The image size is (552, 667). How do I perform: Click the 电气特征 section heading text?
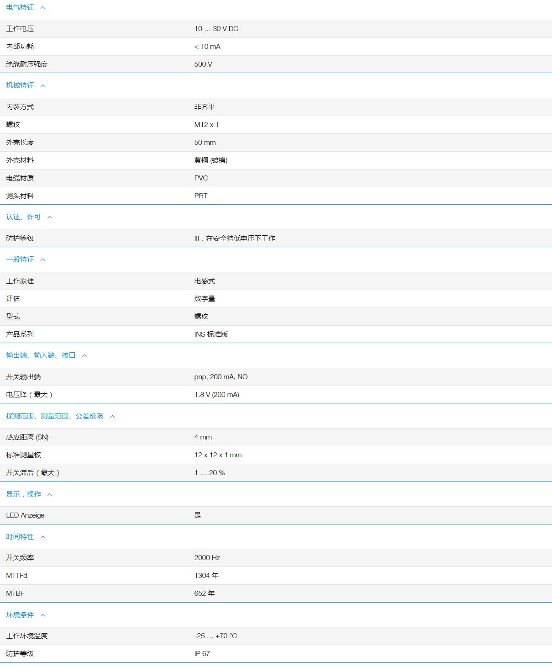point(20,7)
